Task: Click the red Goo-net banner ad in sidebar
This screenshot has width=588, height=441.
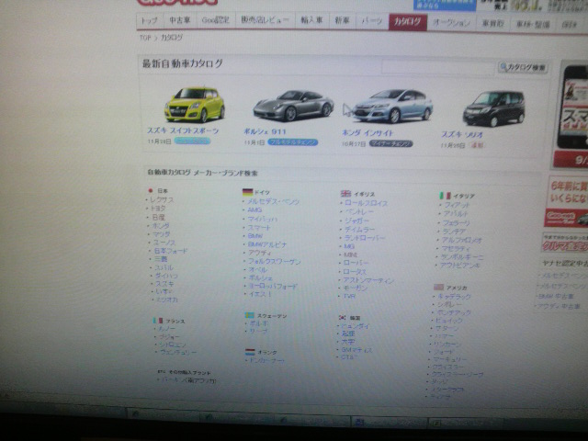Action: [566, 219]
